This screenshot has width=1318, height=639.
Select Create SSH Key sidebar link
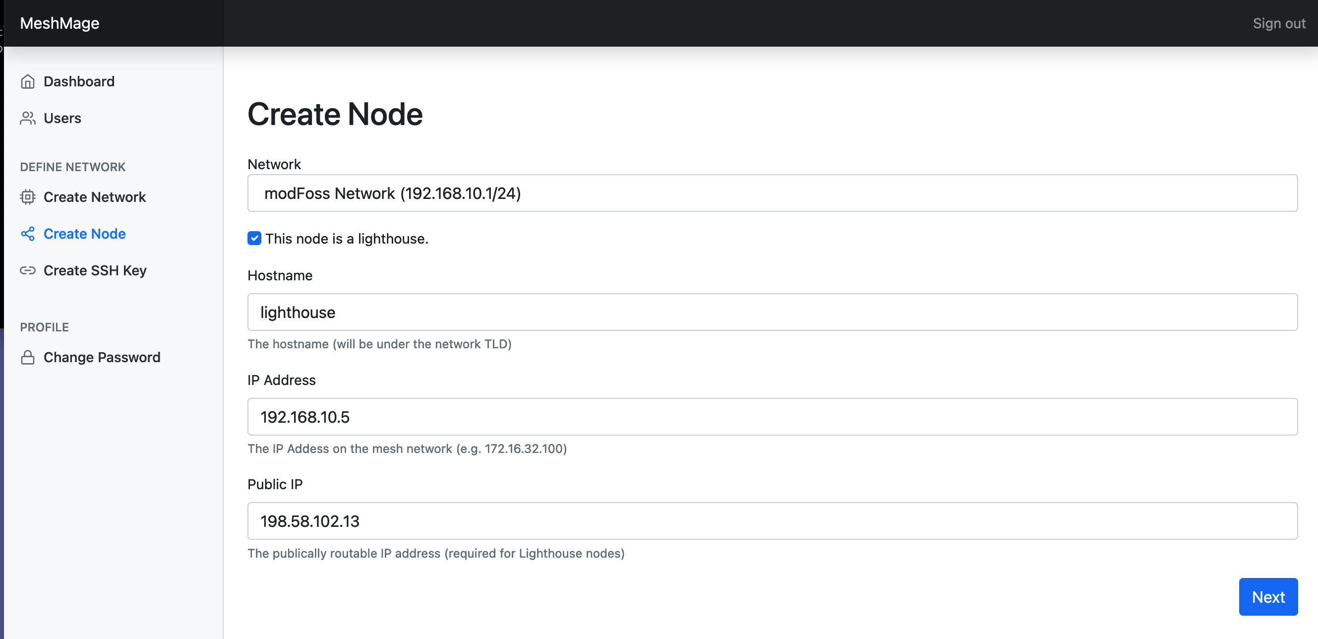point(95,270)
